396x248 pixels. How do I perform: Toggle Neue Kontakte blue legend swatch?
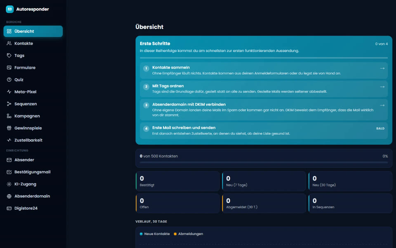(141, 234)
